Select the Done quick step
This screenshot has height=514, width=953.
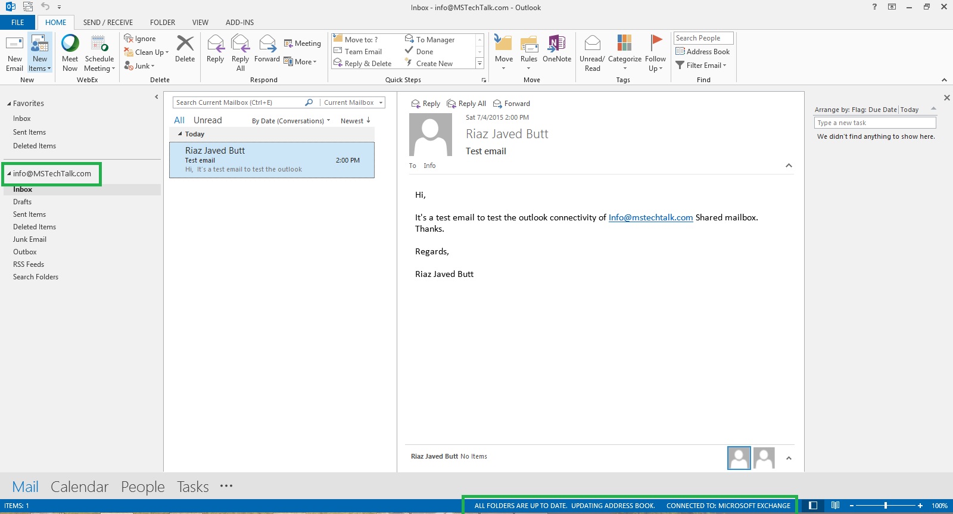pyautogui.click(x=419, y=52)
